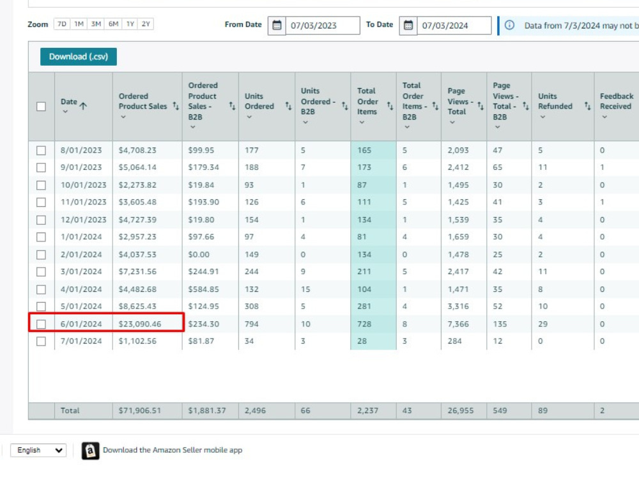
Task: Click the 728 total order items cell
Action: tap(364, 324)
